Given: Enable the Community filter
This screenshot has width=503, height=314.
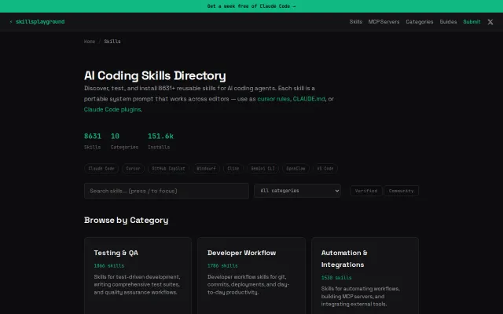Looking at the screenshot, I should tap(401, 191).
